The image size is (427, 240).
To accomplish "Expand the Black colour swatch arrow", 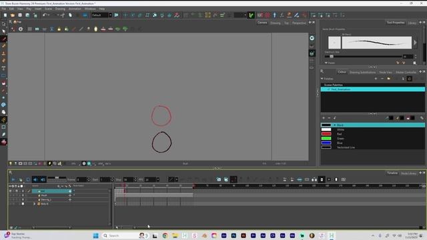I will coord(335,125).
